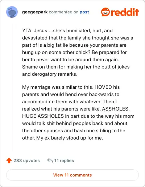
Task: Click the "commented on" header text
Action: (x=64, y=12)
